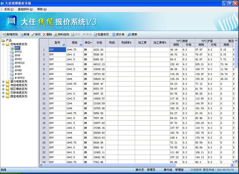Viewport: 239px width, 174px height.
Task: Click the 修改 edit pencil icon
Action: 33,34
